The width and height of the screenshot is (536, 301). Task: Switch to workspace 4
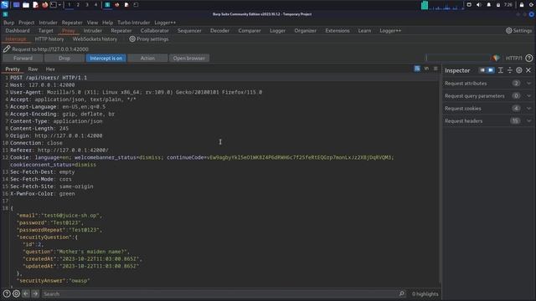pos(95,5)
